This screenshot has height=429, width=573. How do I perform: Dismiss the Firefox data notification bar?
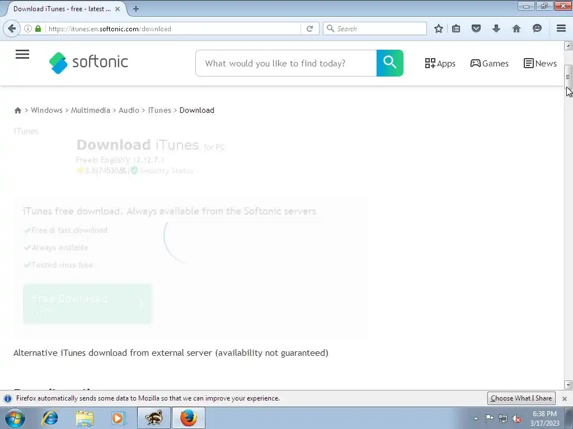564,399
